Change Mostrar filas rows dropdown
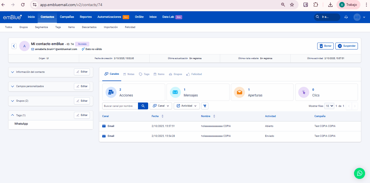 [329, 106]
